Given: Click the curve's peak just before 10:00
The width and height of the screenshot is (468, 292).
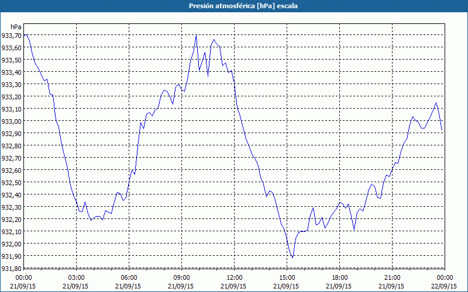Looking at the screenshot, I should click(x=196, y=35).
